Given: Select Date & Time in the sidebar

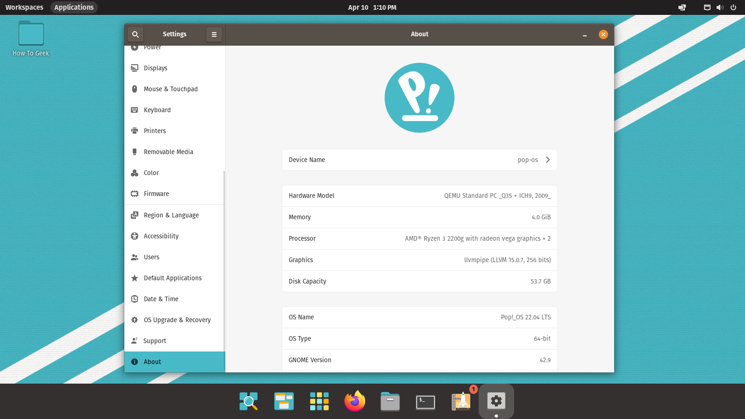Looking at the screenshot, I should pos(175,299).
